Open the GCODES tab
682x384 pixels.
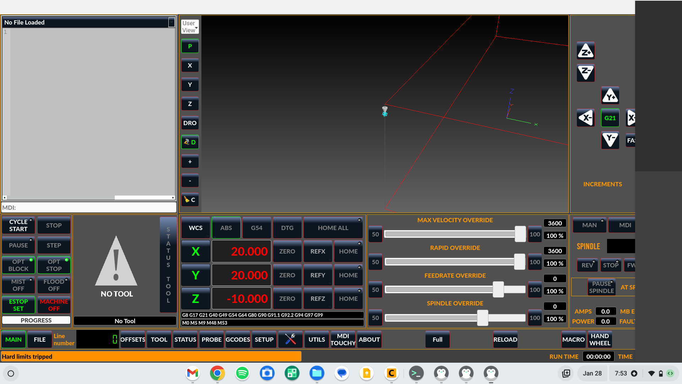(x=238, y=340)
